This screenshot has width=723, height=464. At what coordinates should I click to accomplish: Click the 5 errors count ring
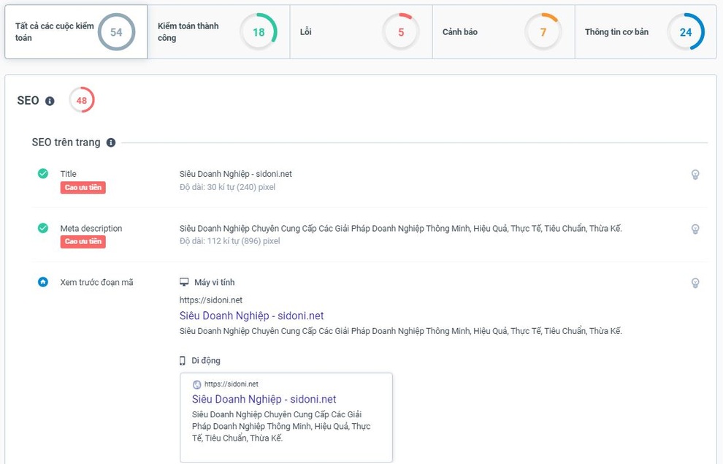401,32
